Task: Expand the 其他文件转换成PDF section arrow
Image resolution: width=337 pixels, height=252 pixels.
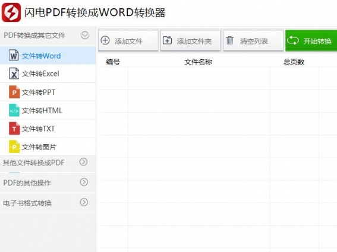Action: (84, 162)
